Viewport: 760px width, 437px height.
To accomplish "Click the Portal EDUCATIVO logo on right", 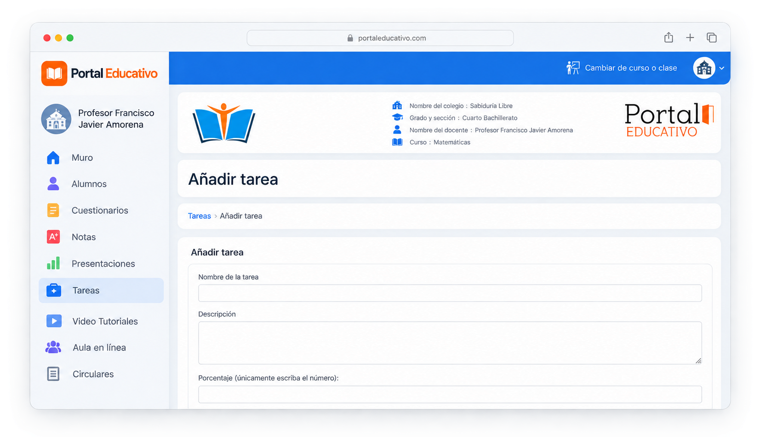I will point(669,120).
